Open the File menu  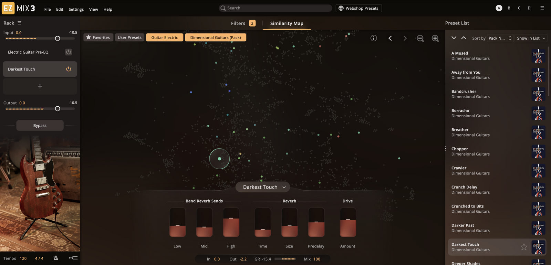pyautogui.click(x=48, y=9)
